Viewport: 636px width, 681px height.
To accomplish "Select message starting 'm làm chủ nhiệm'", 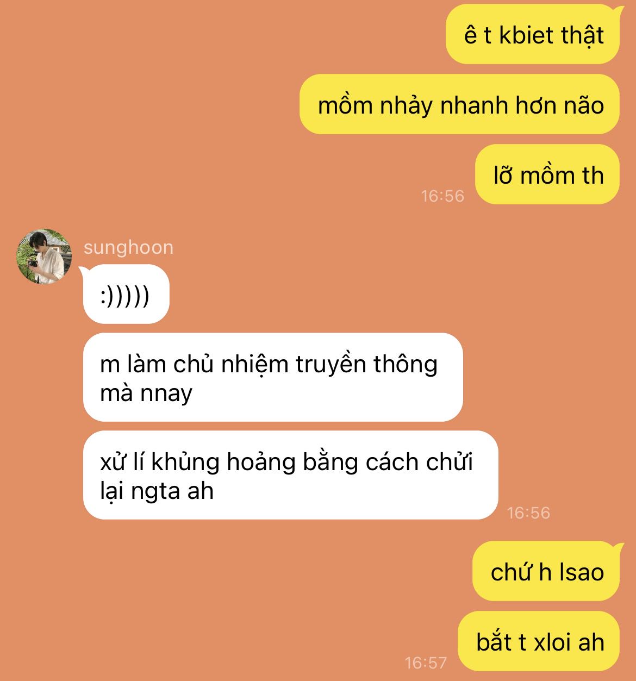I will pyautogui.click(x=273, y=378).
